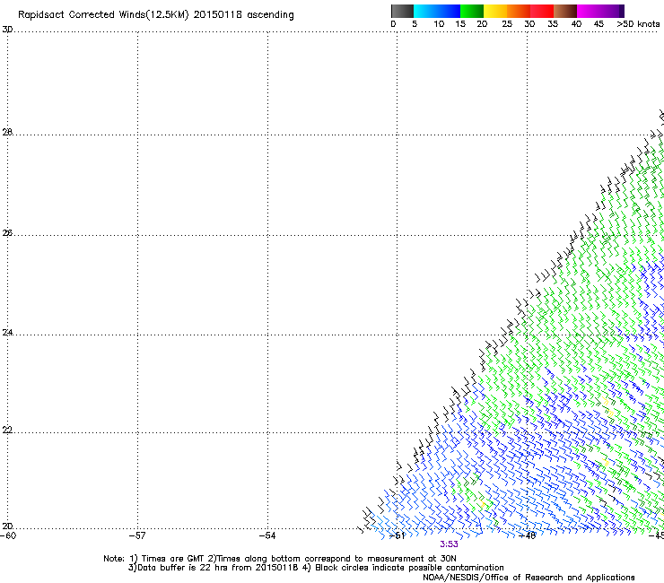The height and width of the screenshot is (583, 664).
Task: Click the longitude label '-48' on the bottom axis
Action: pyautogui.click(x=528, y=536)
